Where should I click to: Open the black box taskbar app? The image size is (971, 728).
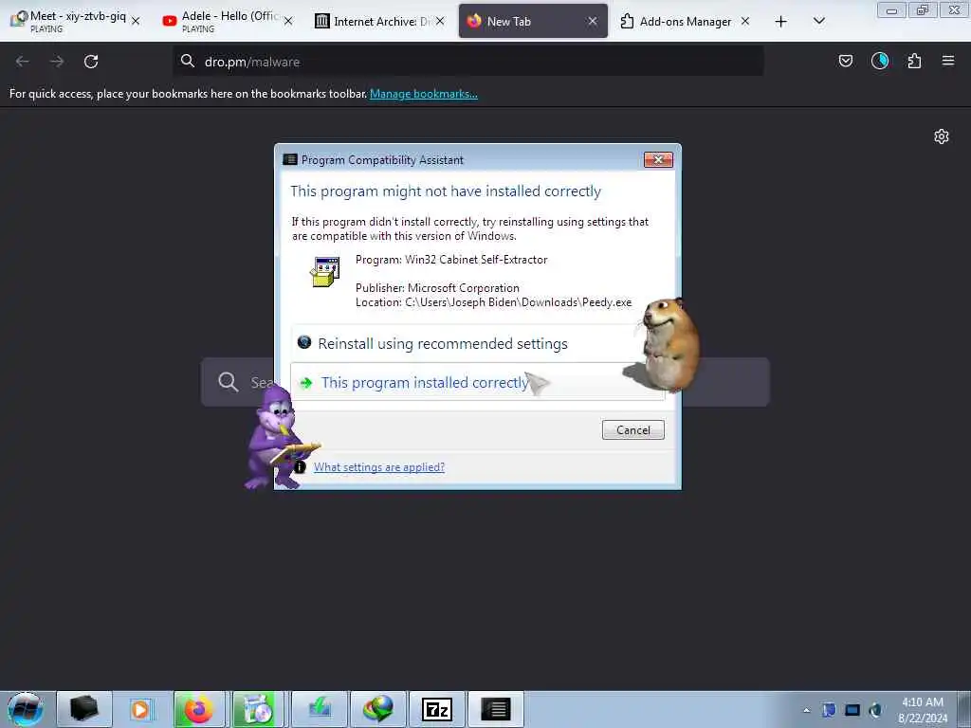pos(84,709)
